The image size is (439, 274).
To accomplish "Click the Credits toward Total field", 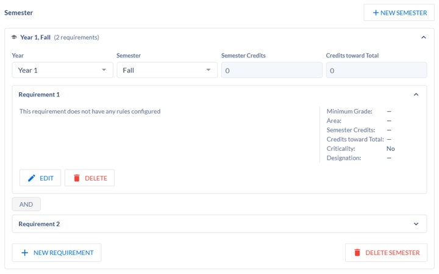I will 377,70.
